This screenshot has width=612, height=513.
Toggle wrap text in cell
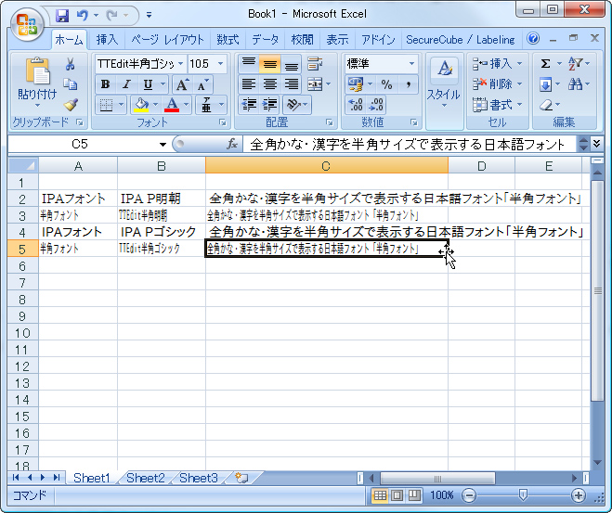[315, 63]
